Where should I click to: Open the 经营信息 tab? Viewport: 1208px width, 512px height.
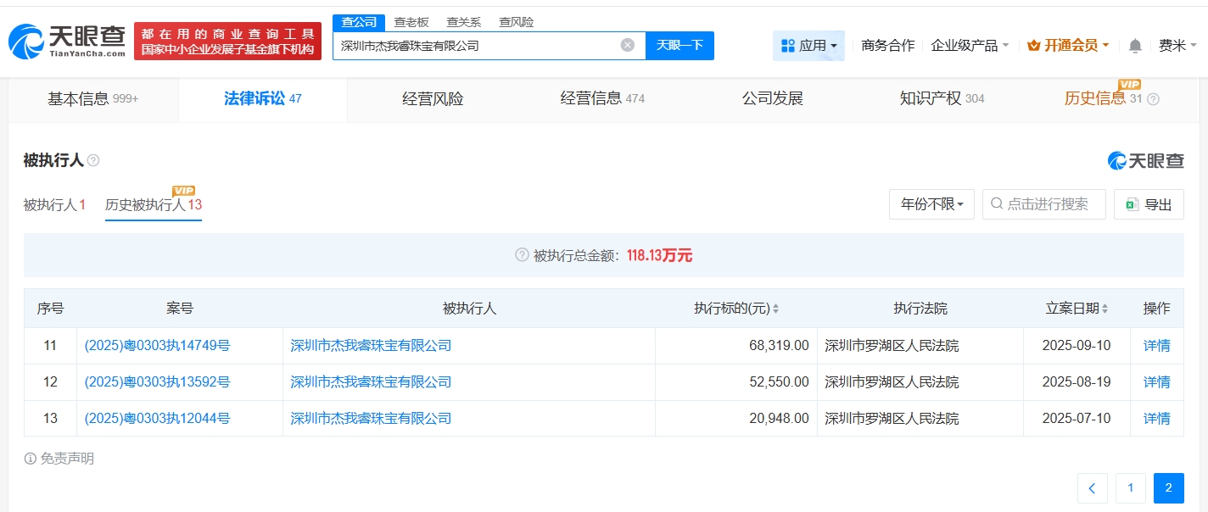click(602, 99)
